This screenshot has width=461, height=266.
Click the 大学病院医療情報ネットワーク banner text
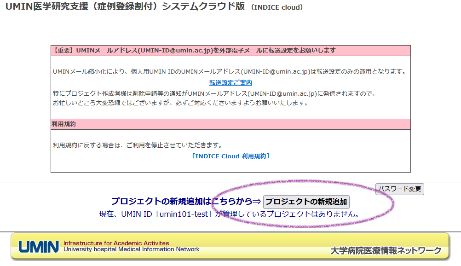pos(386,251)
